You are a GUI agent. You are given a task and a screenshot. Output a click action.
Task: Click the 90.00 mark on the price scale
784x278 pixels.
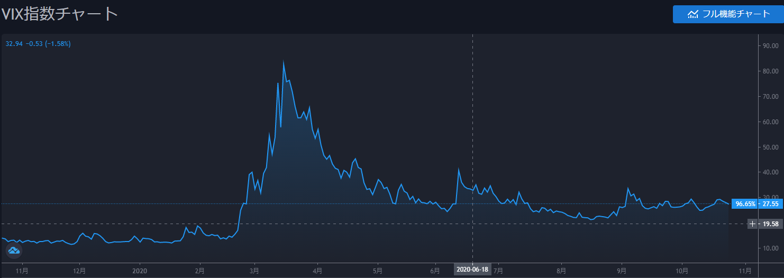click(770, 46)
